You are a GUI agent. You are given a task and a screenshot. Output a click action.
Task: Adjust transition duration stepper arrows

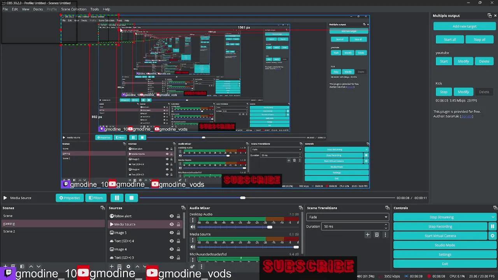(386, 226)
